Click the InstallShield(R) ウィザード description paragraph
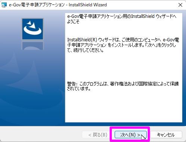 tap(123, 45)
